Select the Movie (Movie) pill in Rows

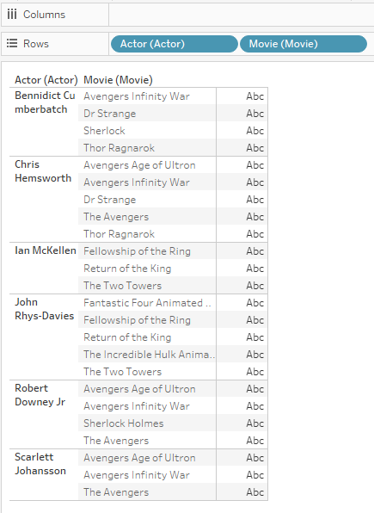[303, 44]
